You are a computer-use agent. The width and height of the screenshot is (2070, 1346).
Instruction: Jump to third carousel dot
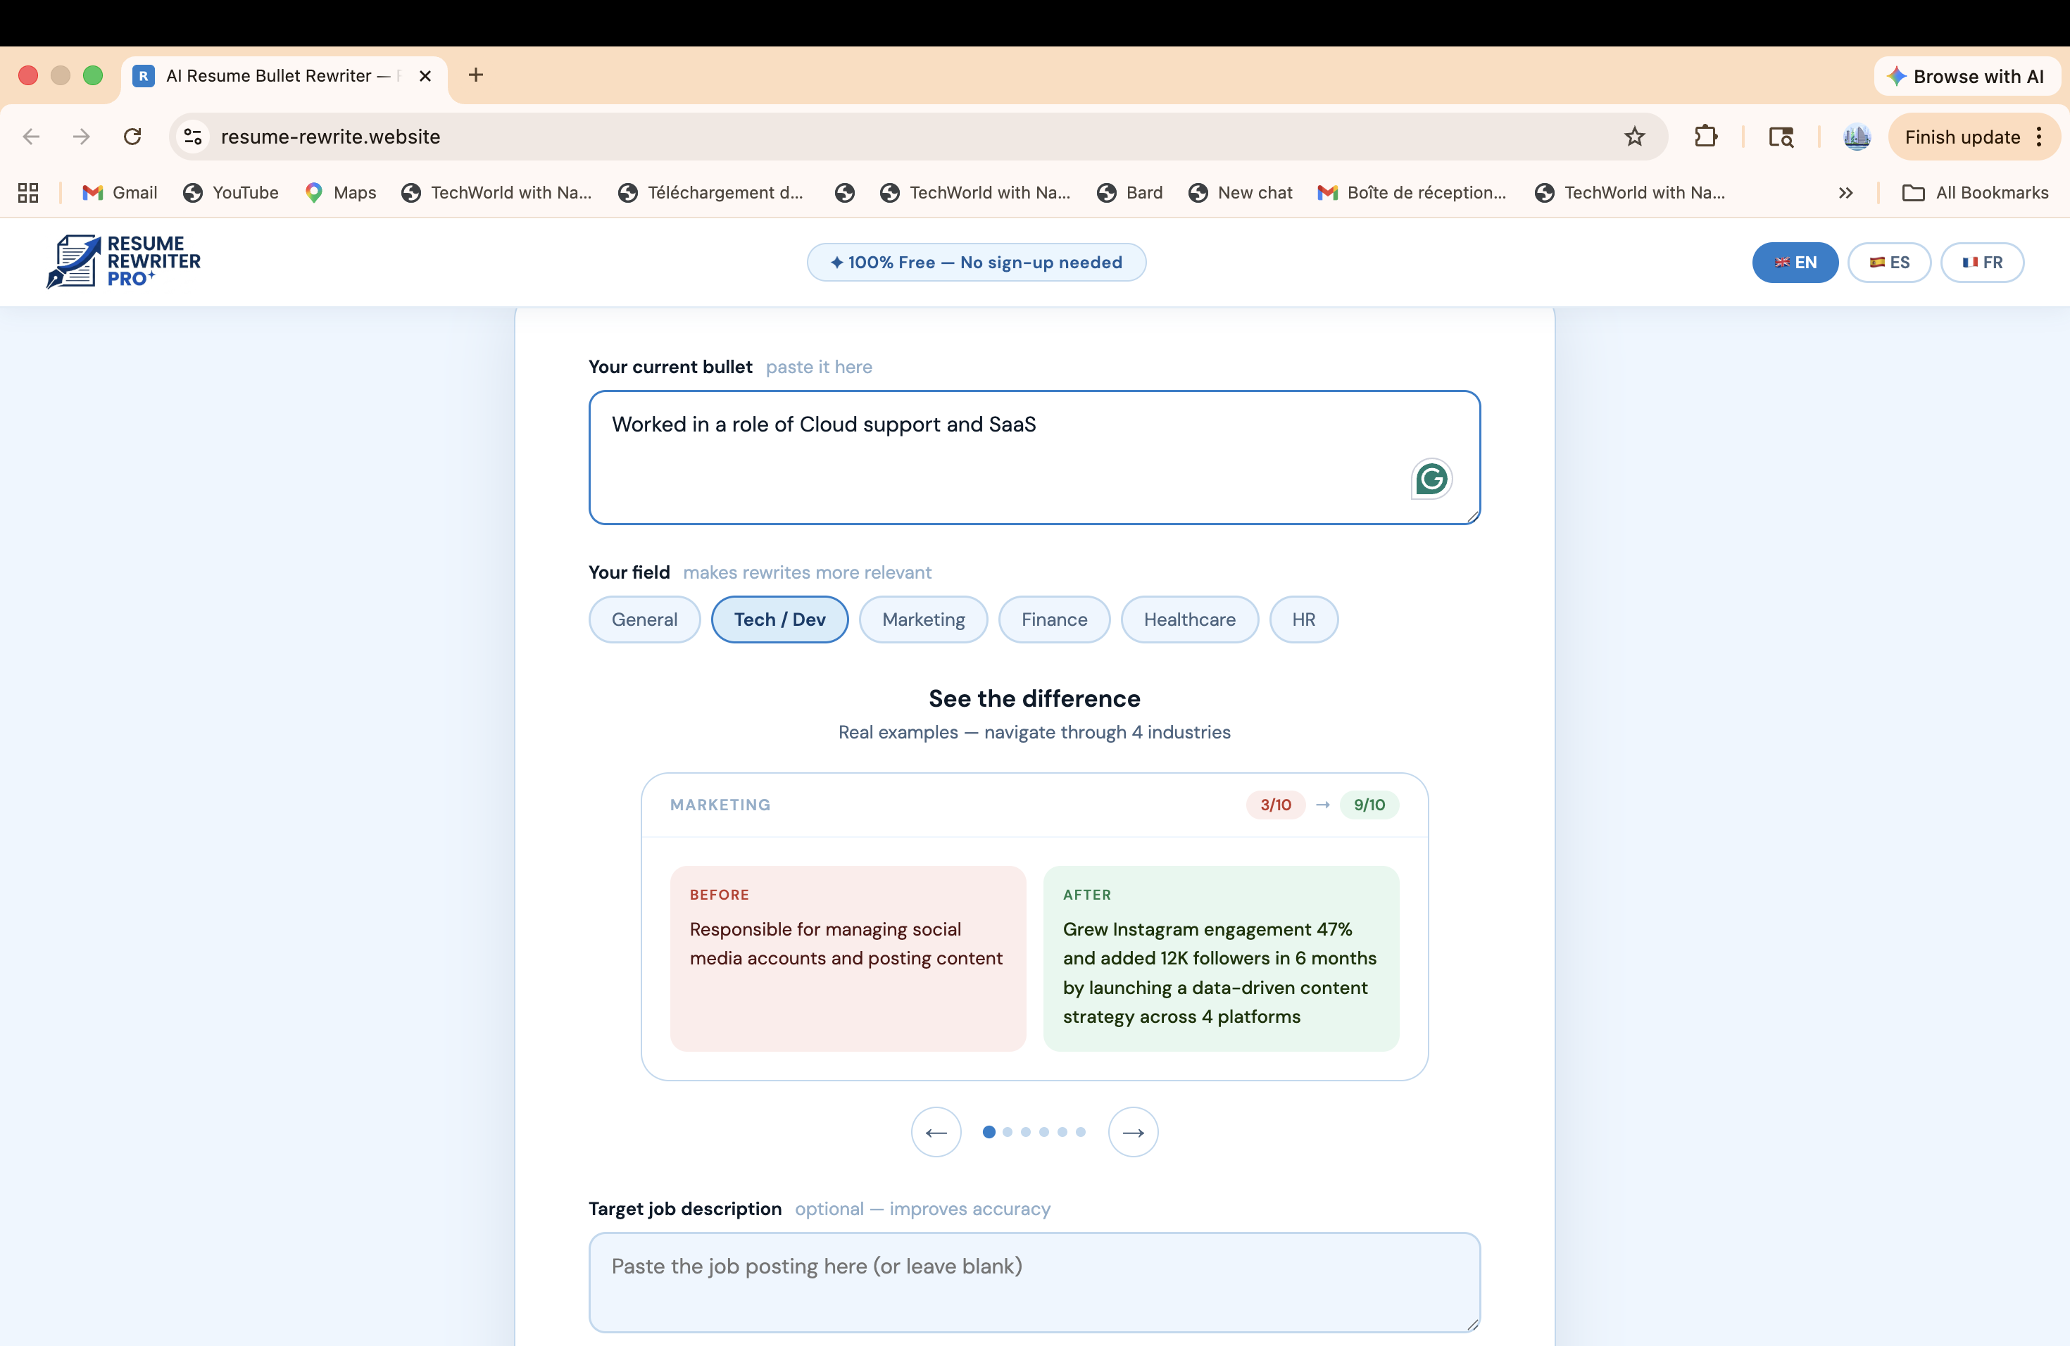click(1025, 1132)
